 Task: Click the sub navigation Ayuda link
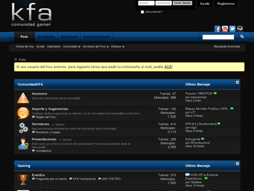point(40,47)
